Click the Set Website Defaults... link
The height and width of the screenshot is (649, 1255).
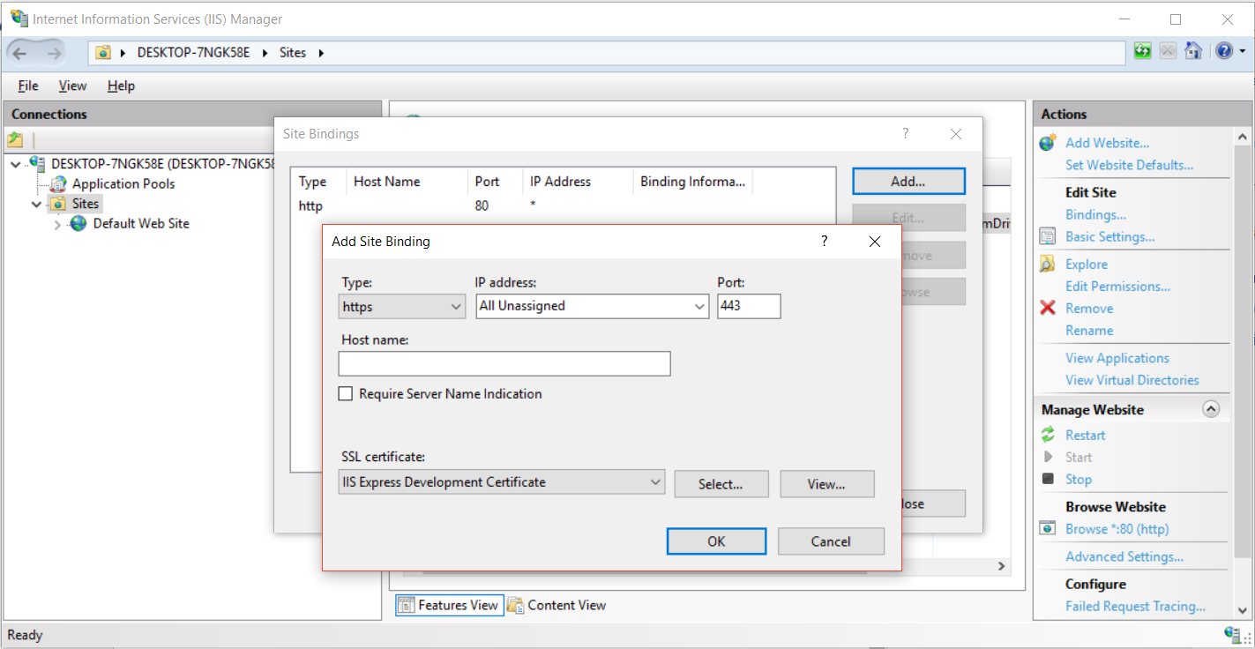coord(1129,165)
